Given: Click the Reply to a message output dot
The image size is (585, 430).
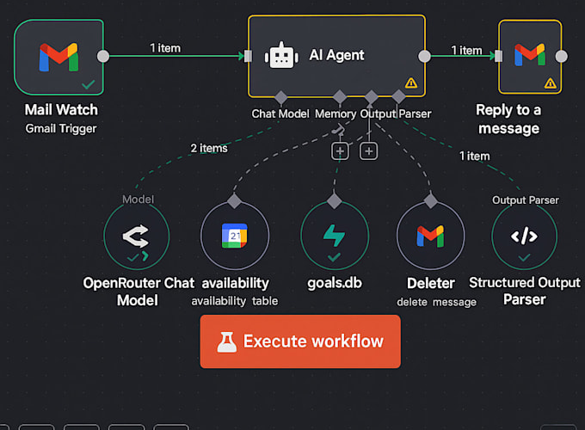Looking at the screenshot, I should 562,57.
